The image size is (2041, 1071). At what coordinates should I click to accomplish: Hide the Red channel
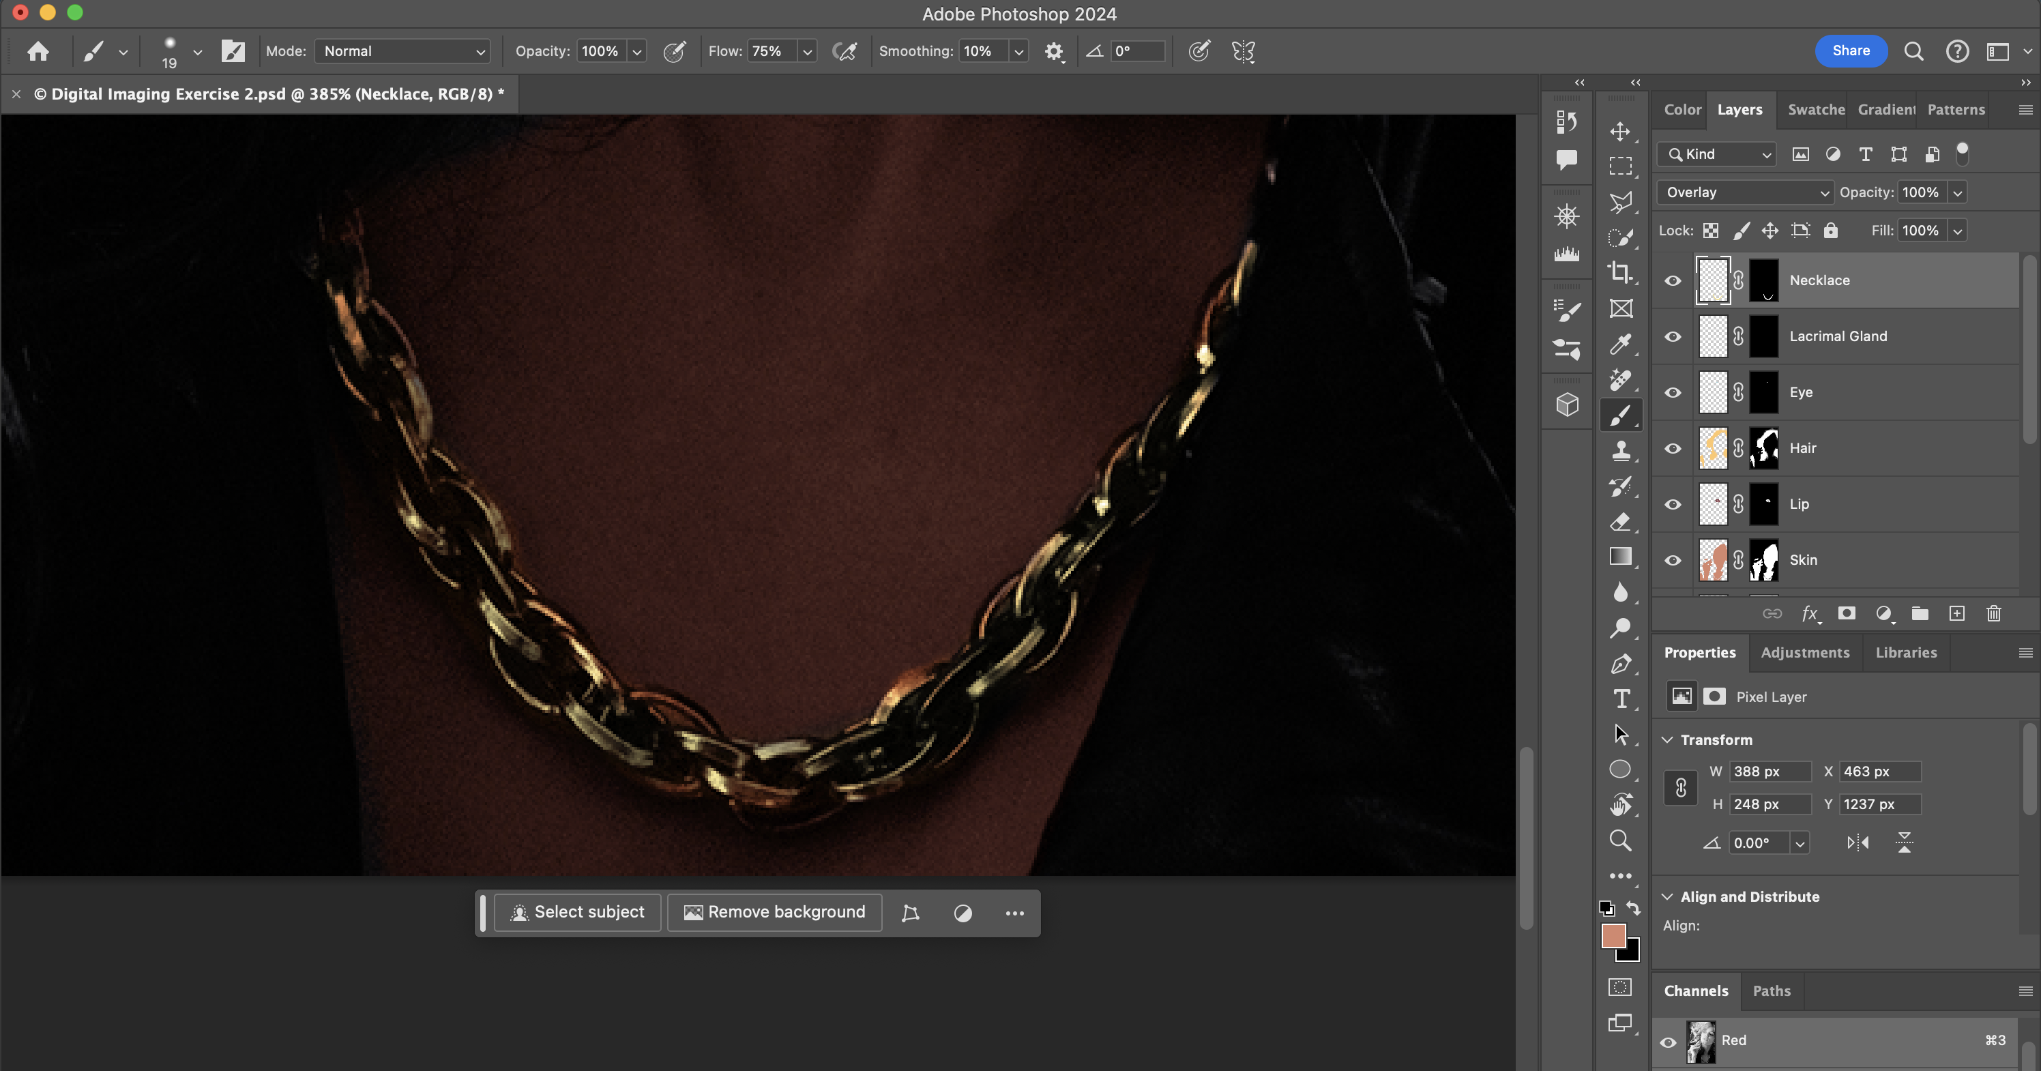(1668, 1042)
